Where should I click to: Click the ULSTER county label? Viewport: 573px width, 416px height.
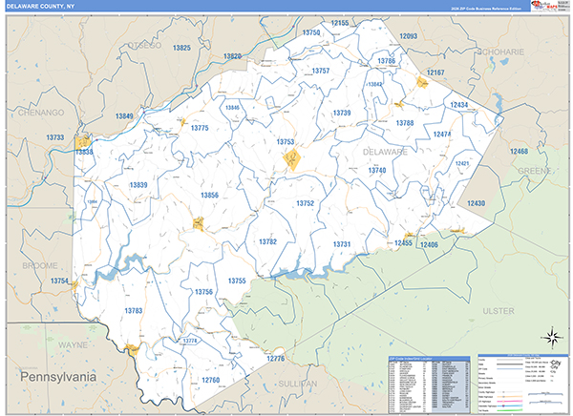pos(499,311)
